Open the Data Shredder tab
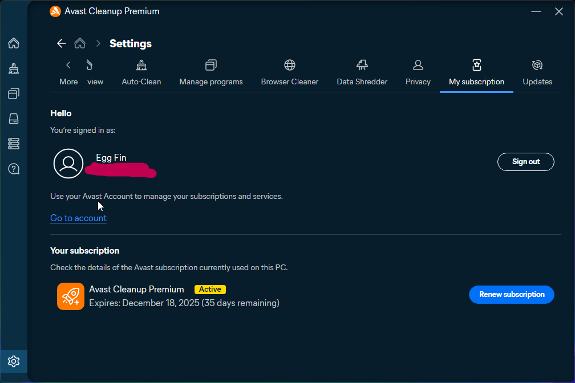575x383 pixels. pyautogui.click(x=362, y=73)
